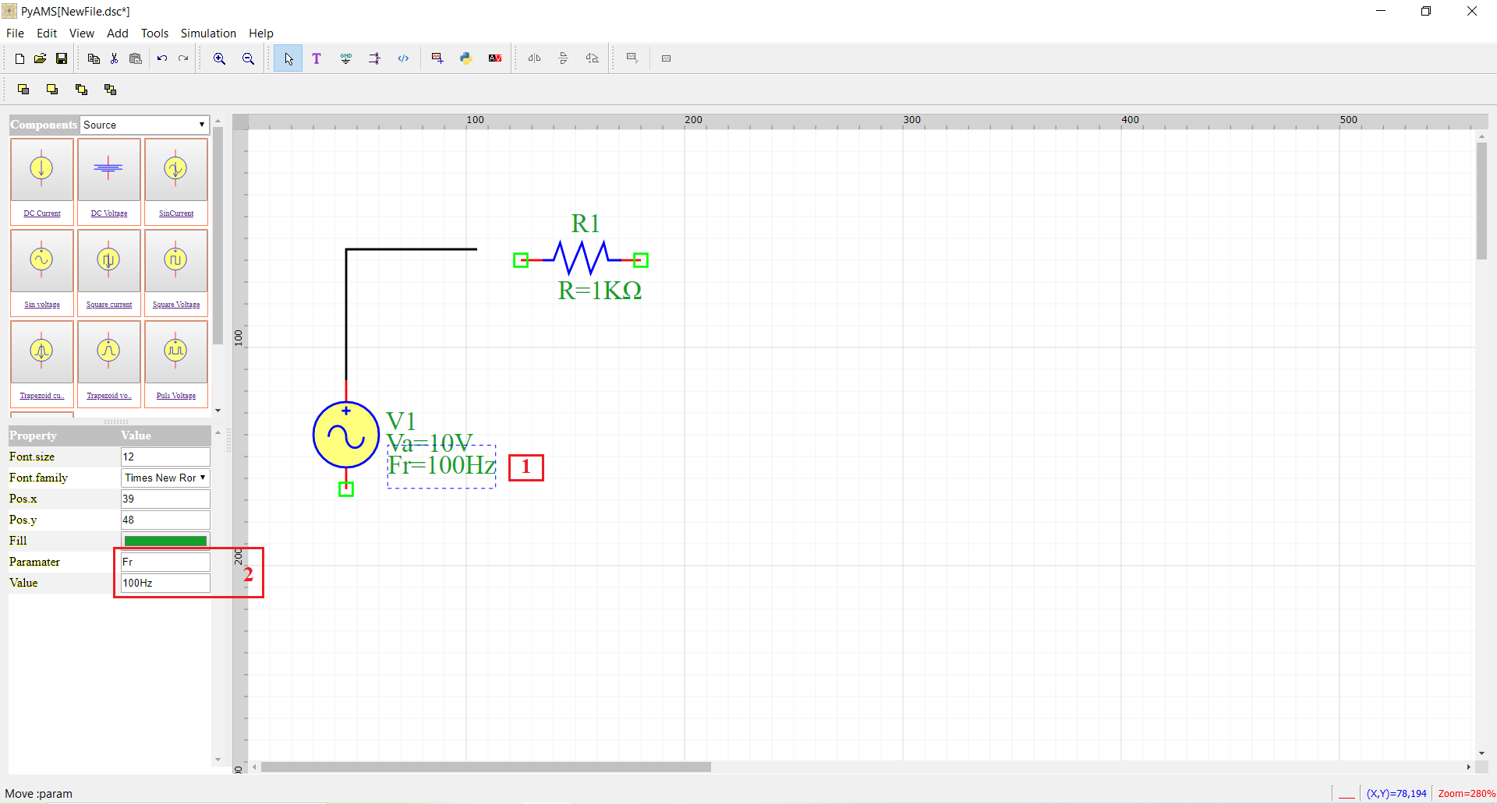Select the Text tool
Viewport: 1497px width, 804px height.
pyautogui.click(x=317, y=58)
